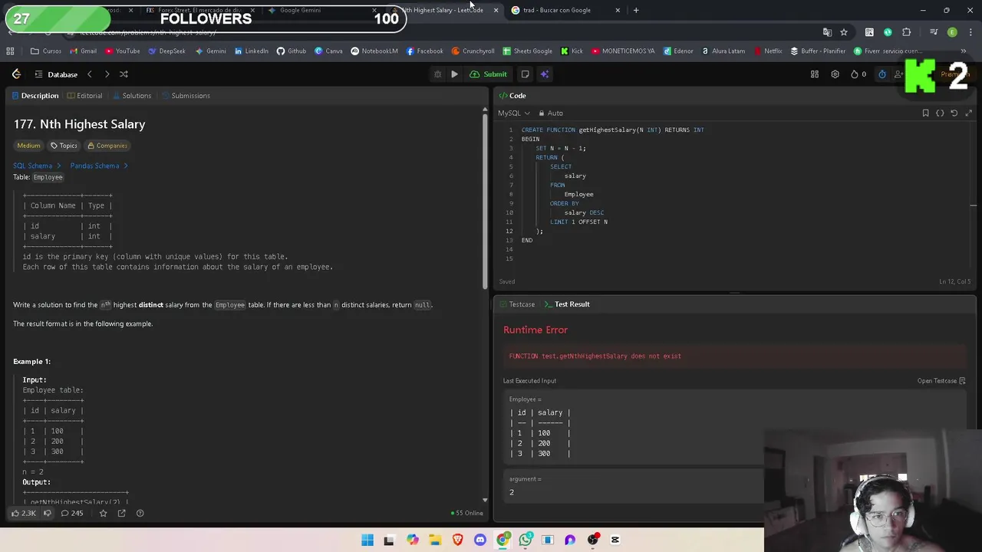Viewport: 982px width, 552px height.
Task: Open LeetCode settings gear
Action: 835,74
